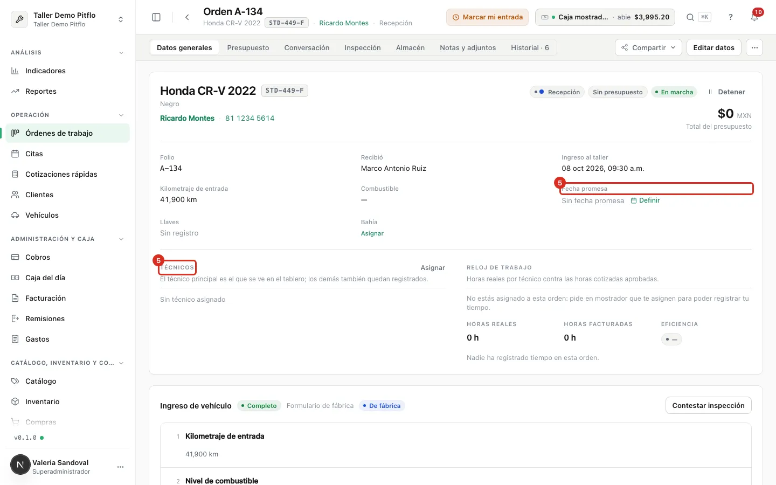The width and height of the screenshot is (776, 485).
Task: Open Caja del día
Action: 68,278
